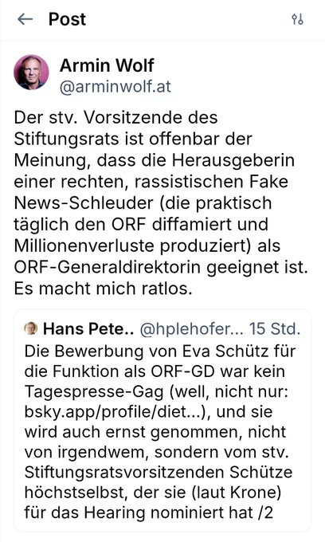Click 'Tagespresse-Gag' in the quoted post

[x=94, y=392]
